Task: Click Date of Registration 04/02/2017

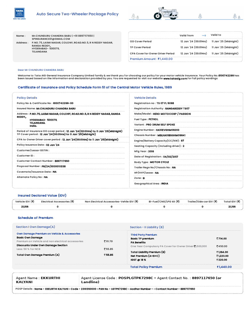Action: point(156,157)
